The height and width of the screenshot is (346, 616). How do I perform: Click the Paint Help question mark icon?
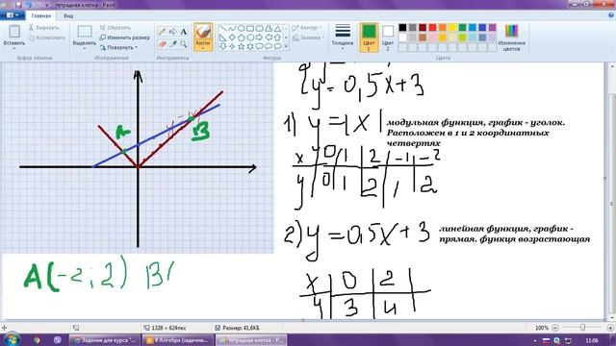click(611, 15)
